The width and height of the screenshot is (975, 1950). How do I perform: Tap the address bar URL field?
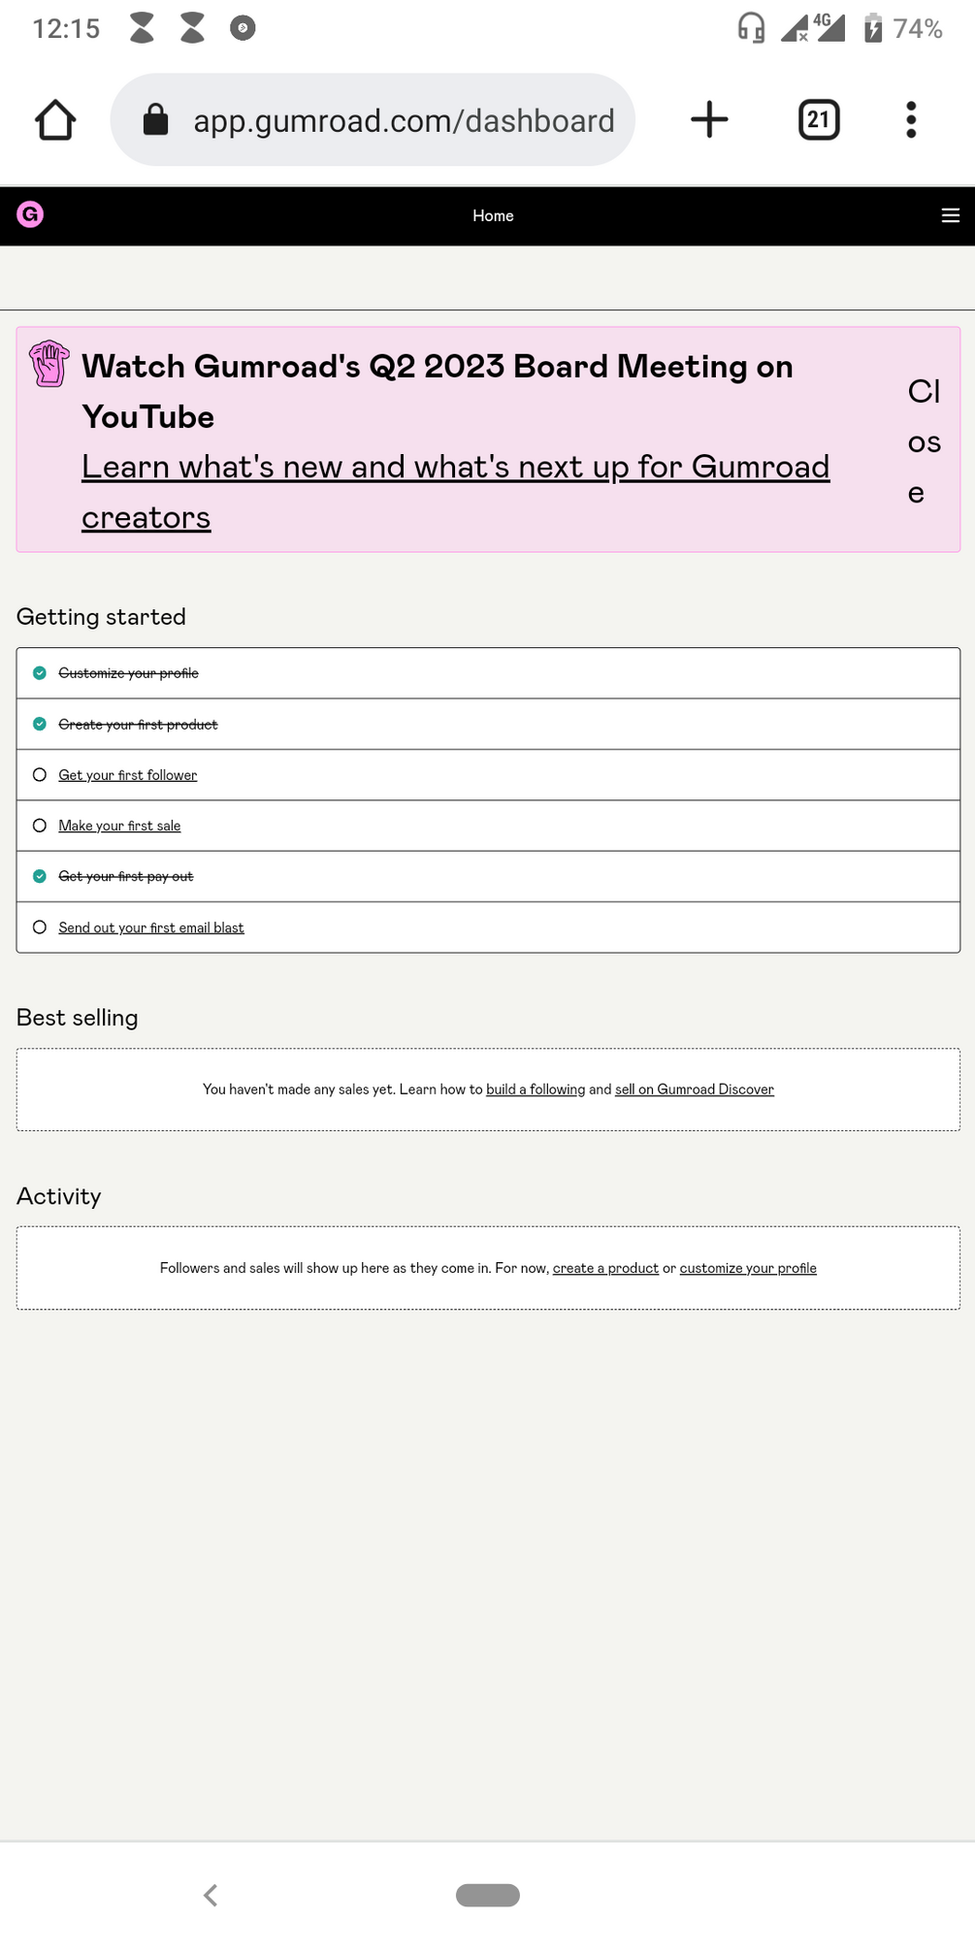click(x=404, y=120)
